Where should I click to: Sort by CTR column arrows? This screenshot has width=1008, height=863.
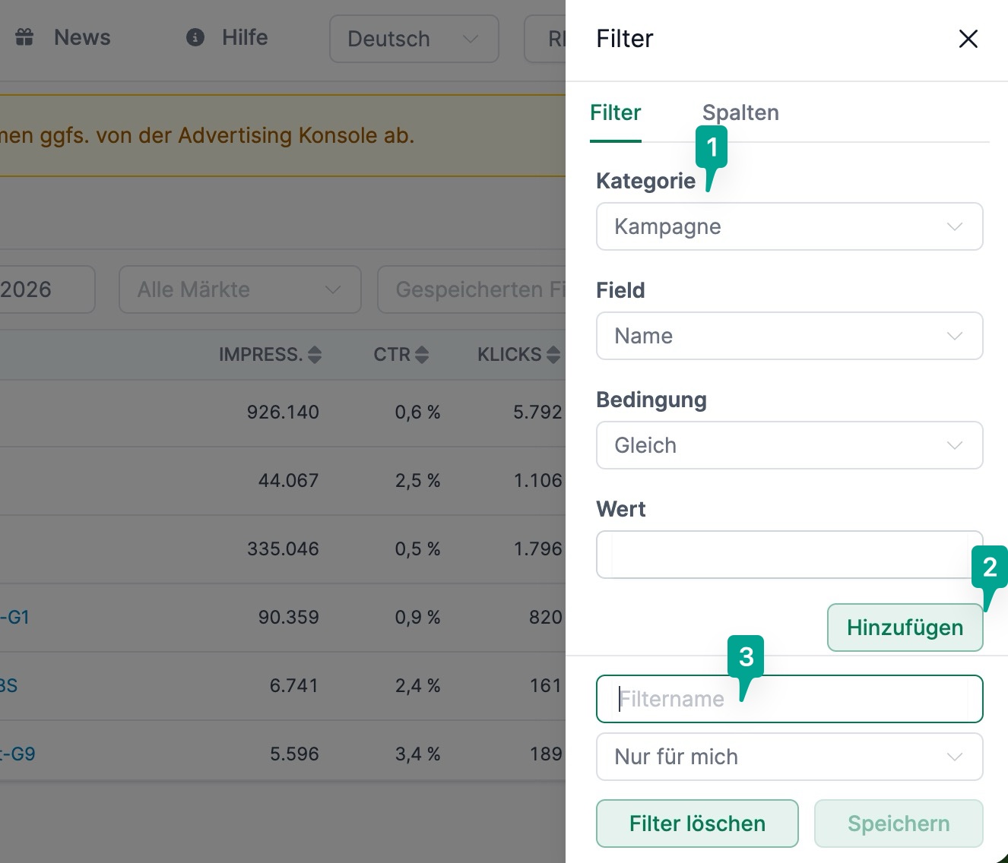click(422, 355)
